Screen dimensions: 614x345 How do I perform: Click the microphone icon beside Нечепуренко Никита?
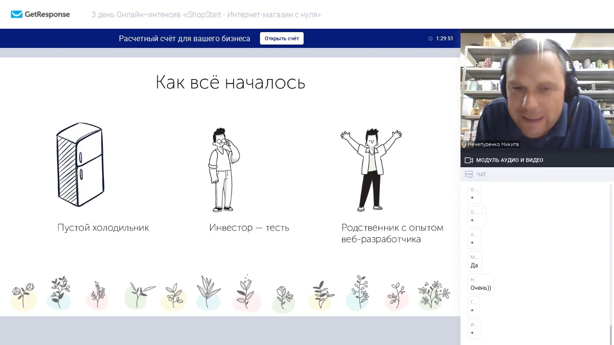(x=464, y=144)
